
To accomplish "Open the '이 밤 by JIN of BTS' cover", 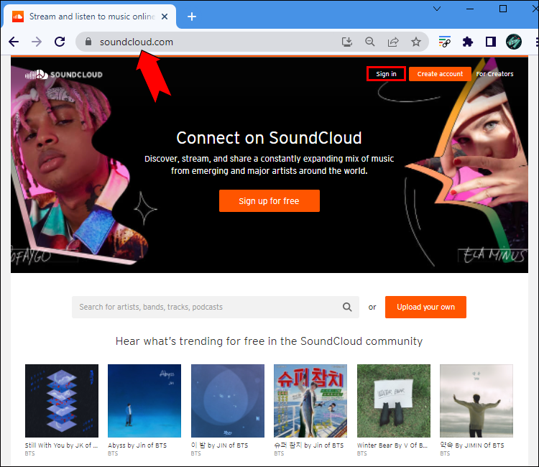I will (228, 401).
